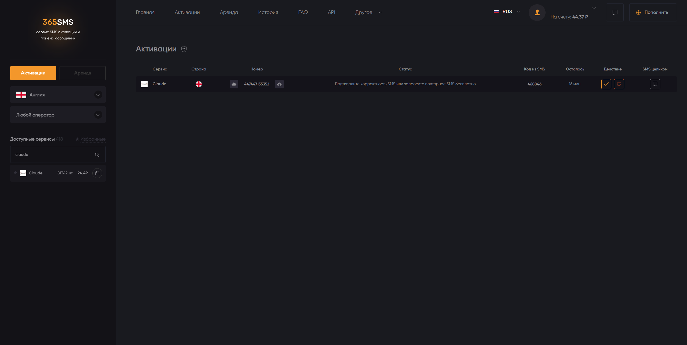This screenshot has width=687, height=345.
Task: Go to Главная in the top navigation
Action: point(145,12)
